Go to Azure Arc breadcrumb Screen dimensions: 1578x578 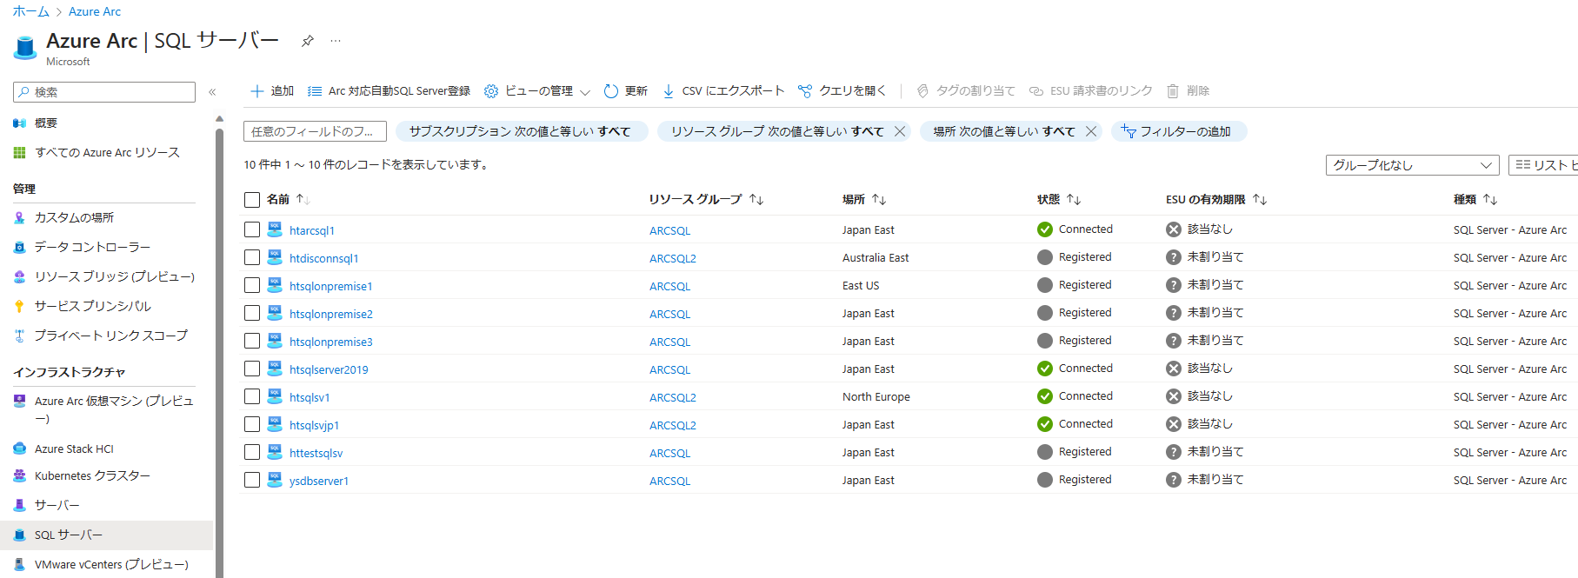point(95,11)
